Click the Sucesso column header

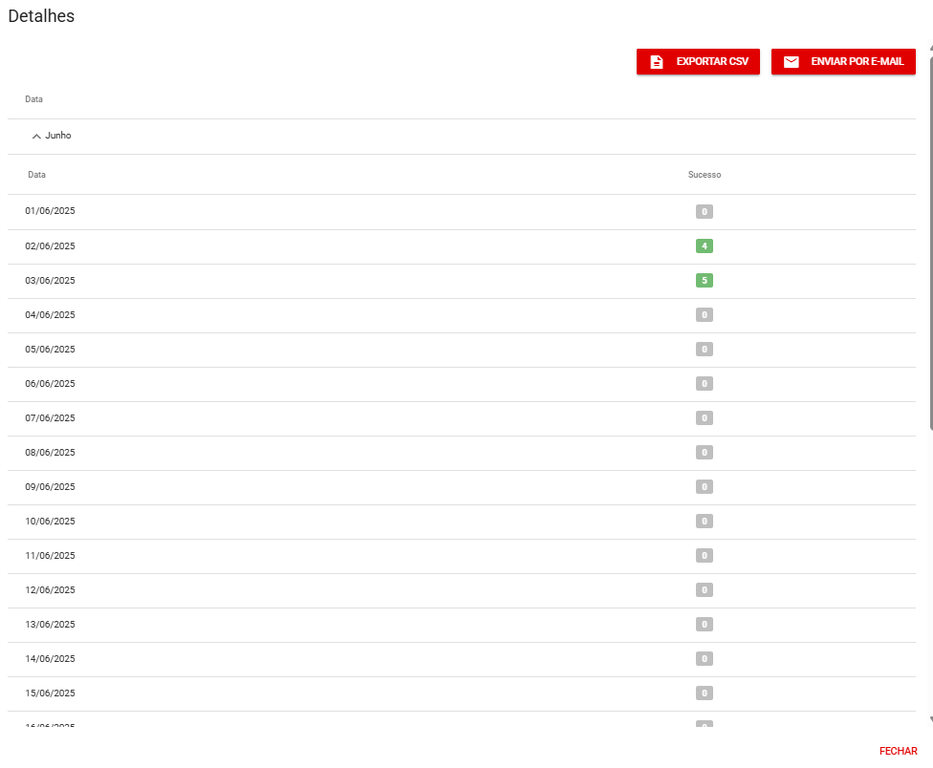(705, 176)
